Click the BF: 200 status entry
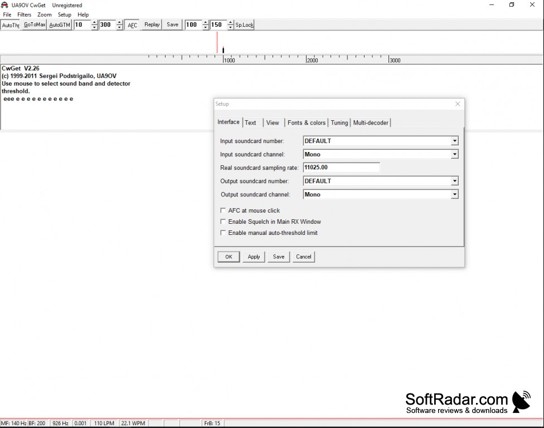Viewport: 544px width, 428px height. click(x=37, y=423)
